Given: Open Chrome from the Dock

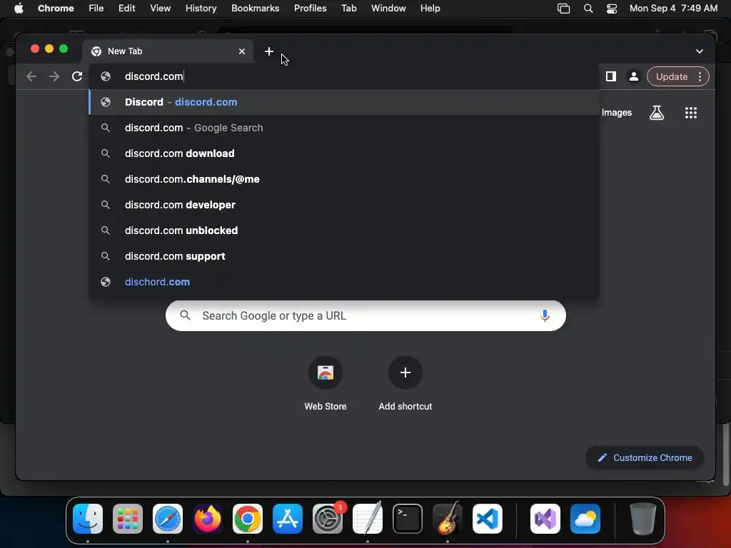Looking at the screenshot, I should point(248,519).
